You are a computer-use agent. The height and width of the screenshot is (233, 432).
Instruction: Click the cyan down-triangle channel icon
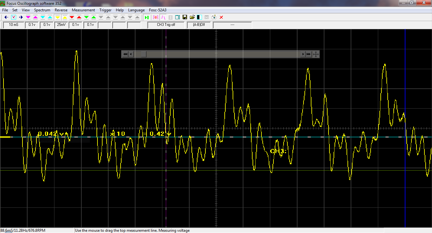43,17
